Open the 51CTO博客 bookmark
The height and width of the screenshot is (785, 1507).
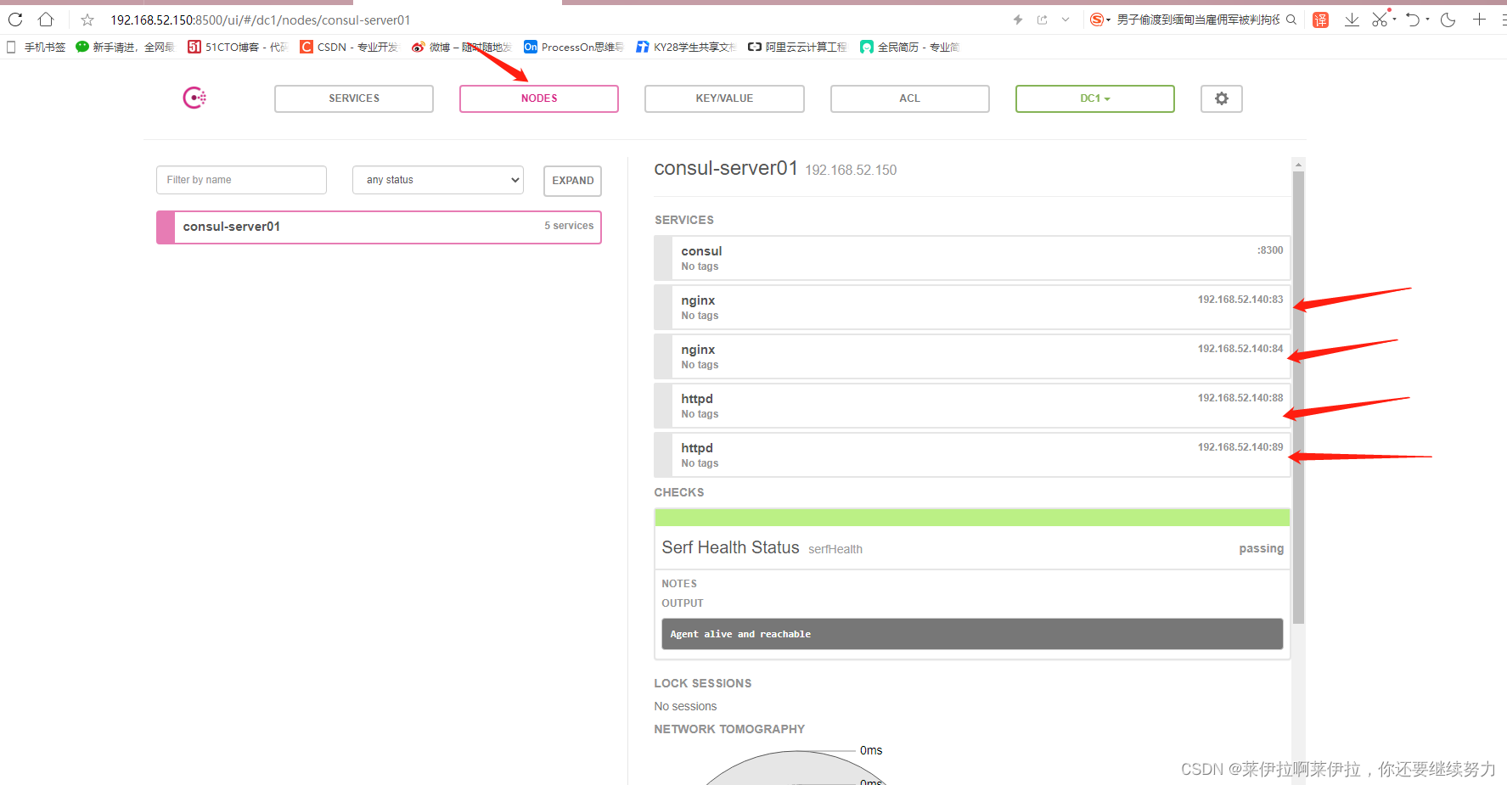(238, 47)
